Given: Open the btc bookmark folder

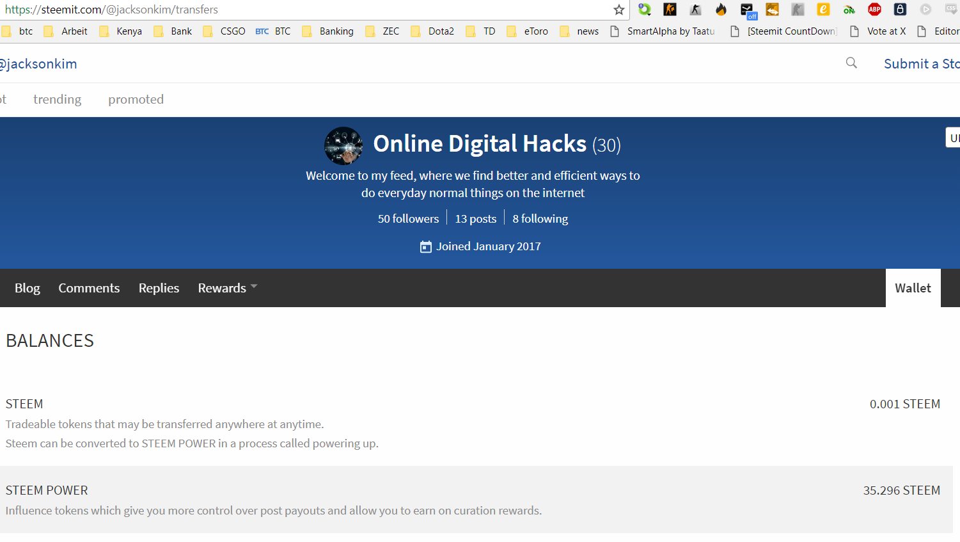Looking at the screenshot, I should [17, 31].
